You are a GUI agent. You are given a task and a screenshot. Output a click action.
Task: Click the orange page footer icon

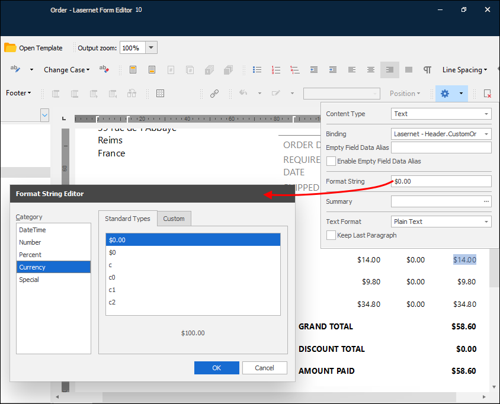point(152,70)
